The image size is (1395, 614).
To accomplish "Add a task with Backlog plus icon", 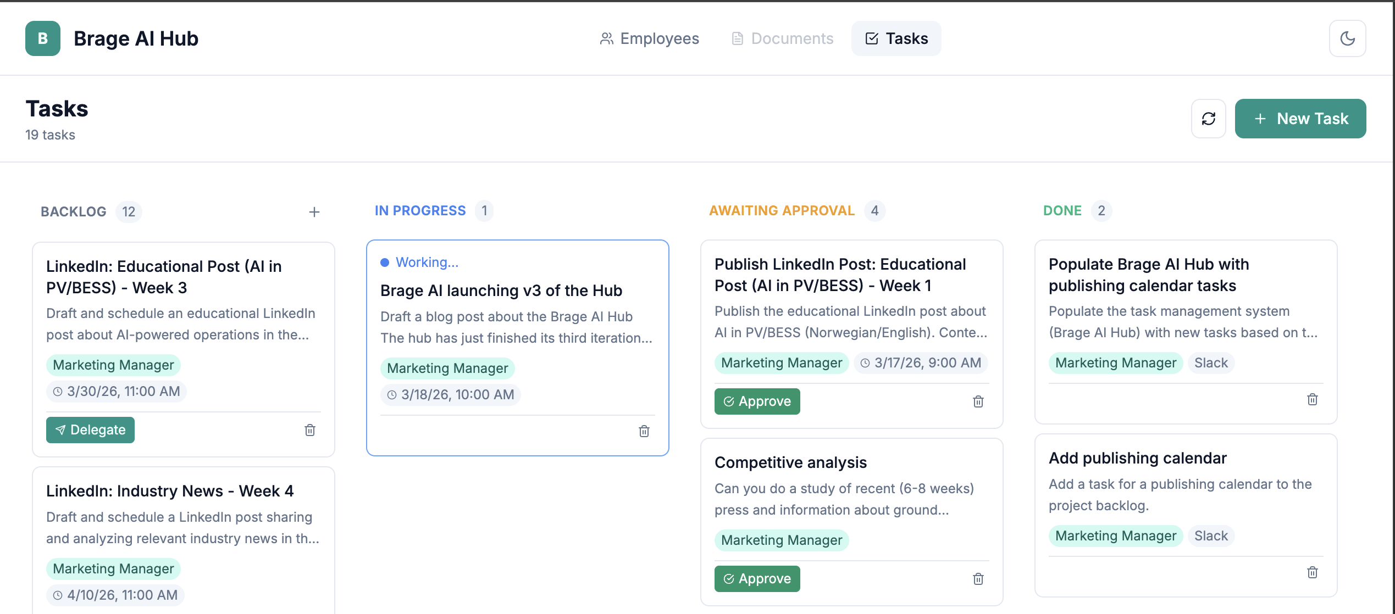I will click(x=314, y=212).
